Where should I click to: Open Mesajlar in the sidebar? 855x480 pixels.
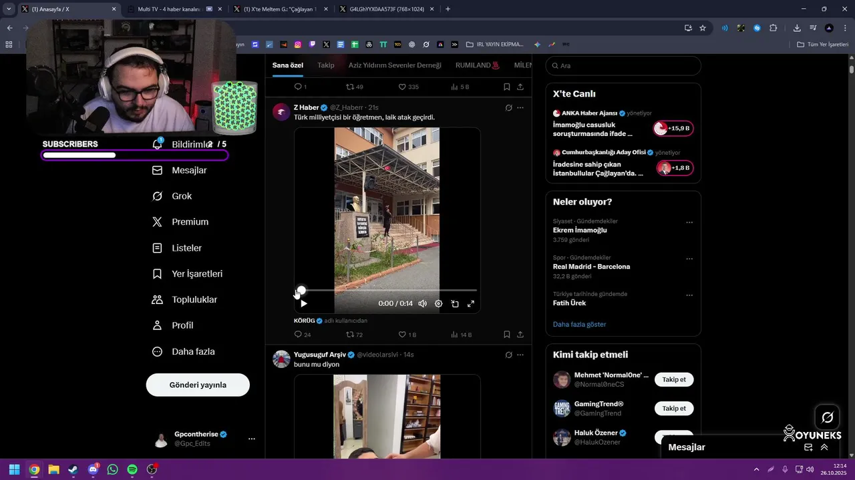point(180,170)
